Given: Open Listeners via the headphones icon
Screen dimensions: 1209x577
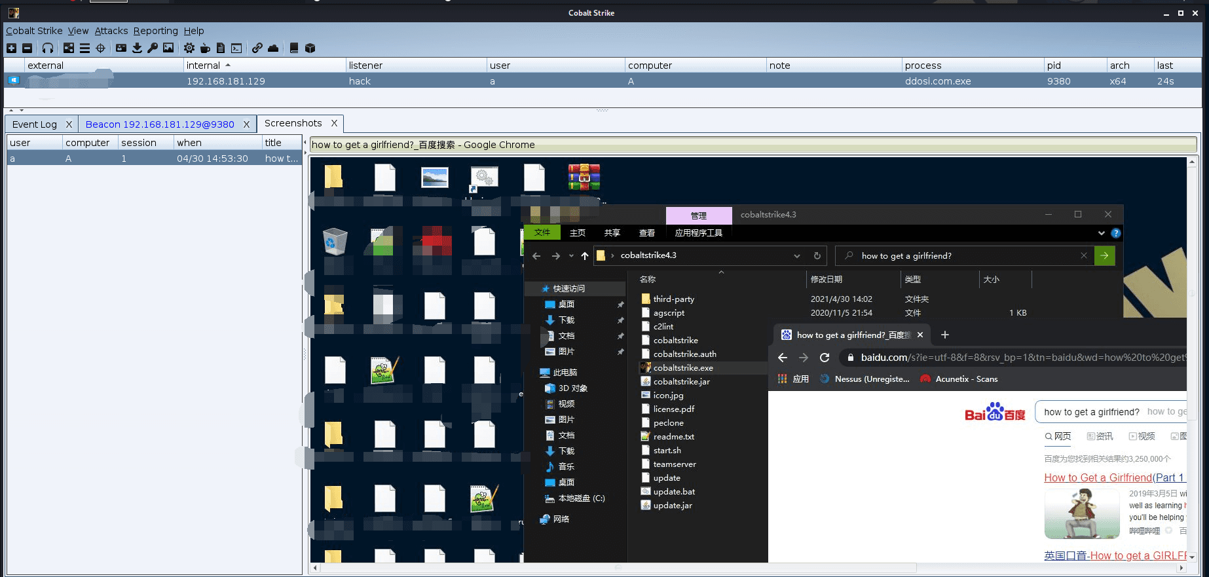Looking at the screenshot, I should click(48, 48).
